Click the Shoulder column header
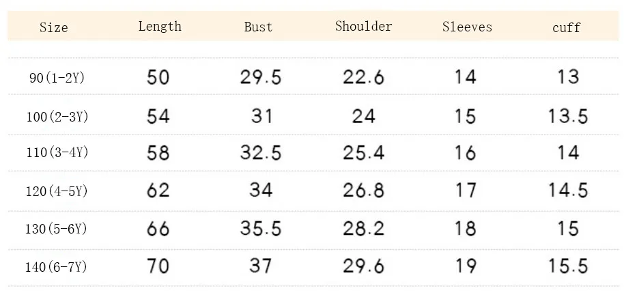Viewport: 637px width, 295px height. (363, 27)
